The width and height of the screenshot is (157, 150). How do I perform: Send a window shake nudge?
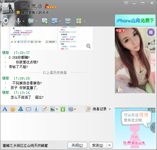coord(28,109)
